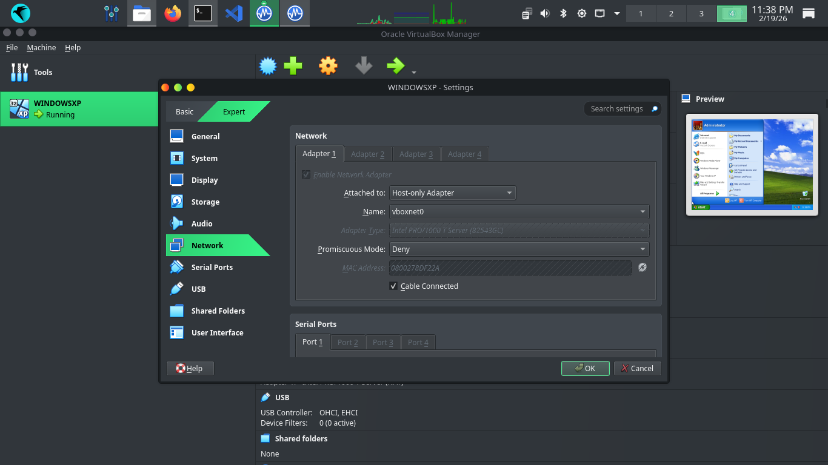Open the Machine menu
The width and height of the screenshot is (828, 465).
click(41, 48)
